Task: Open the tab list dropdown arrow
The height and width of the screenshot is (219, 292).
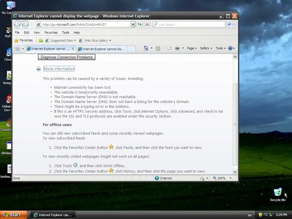Action: tap(23, 49)
